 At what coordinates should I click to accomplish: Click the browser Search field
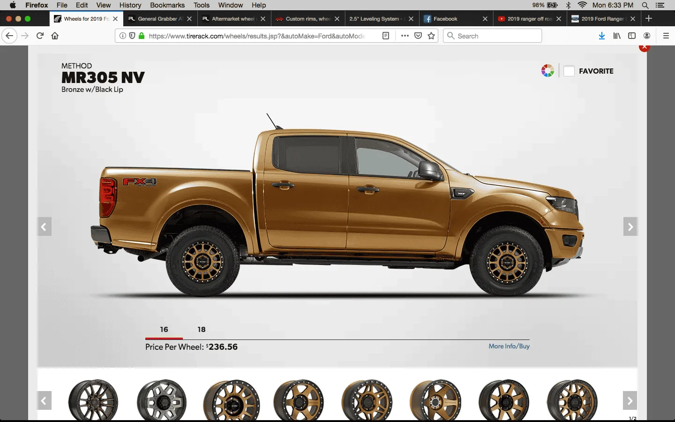[492, 36]
